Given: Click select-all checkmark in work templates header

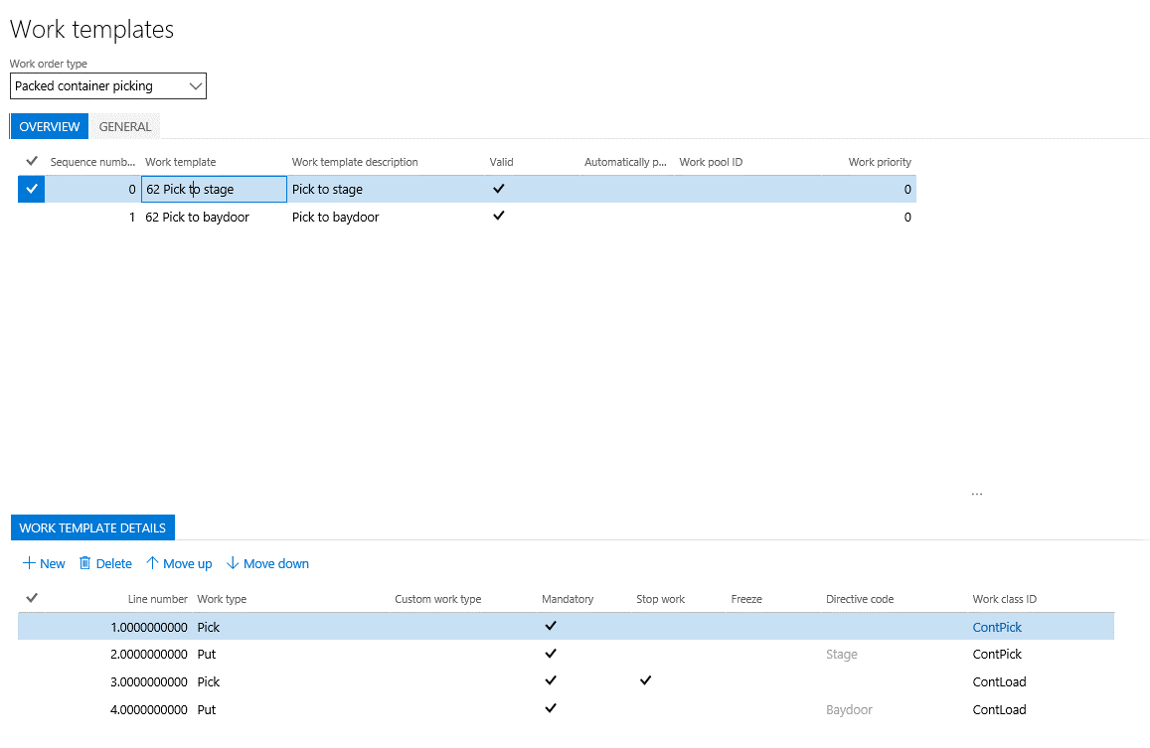Looking at the screenshot, I should [x=32, y=161].
